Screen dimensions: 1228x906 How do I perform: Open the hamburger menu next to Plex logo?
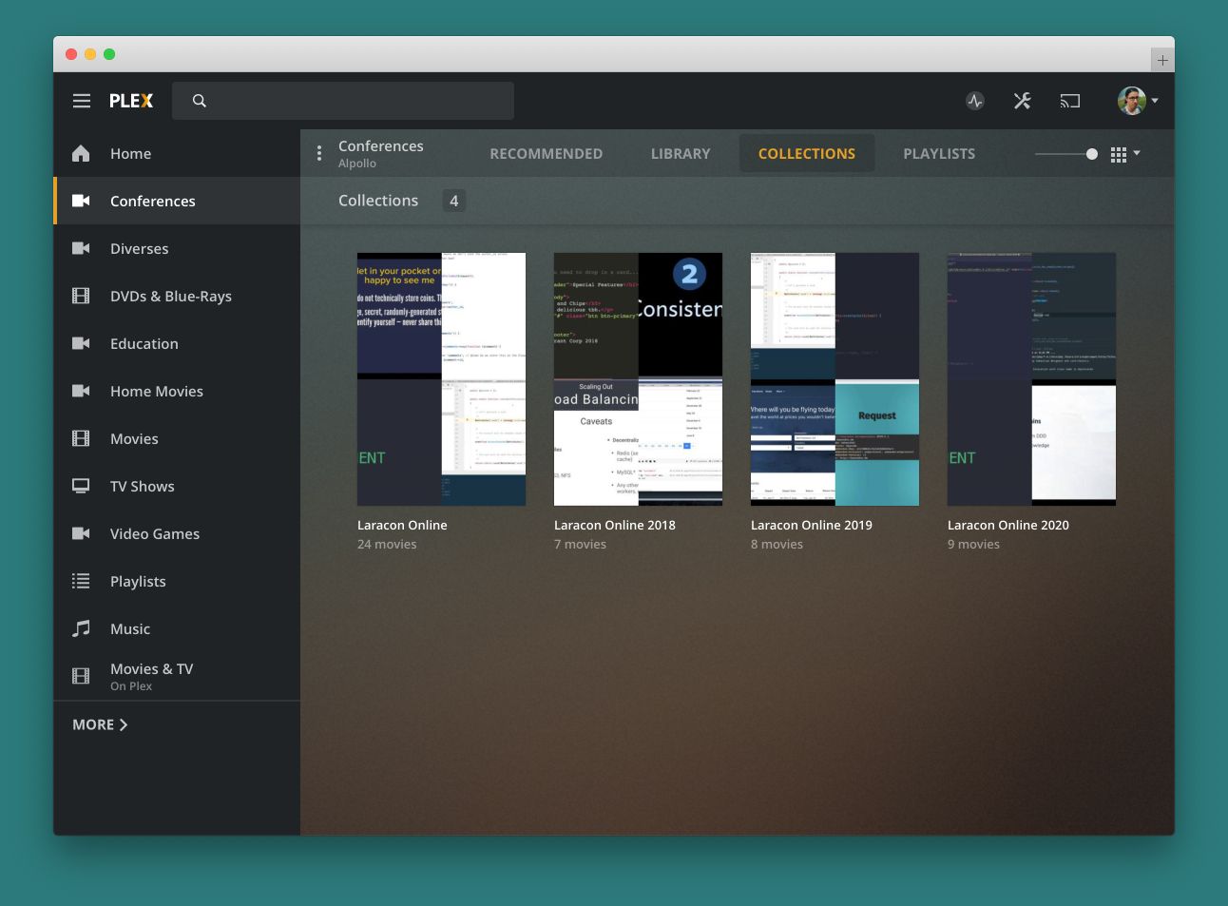tap(82, 100)
